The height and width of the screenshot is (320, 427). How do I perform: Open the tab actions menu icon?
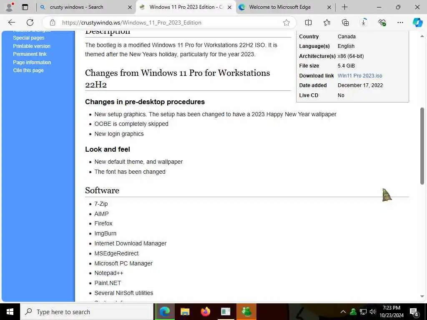[25, 7]
